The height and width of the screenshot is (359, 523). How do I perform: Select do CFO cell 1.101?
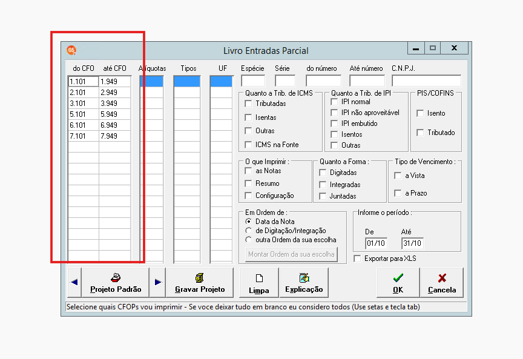[x=84, y=81]
